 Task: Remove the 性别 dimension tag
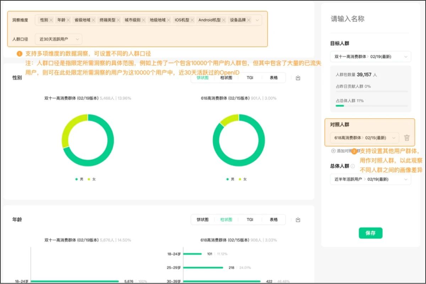(51, 20)
